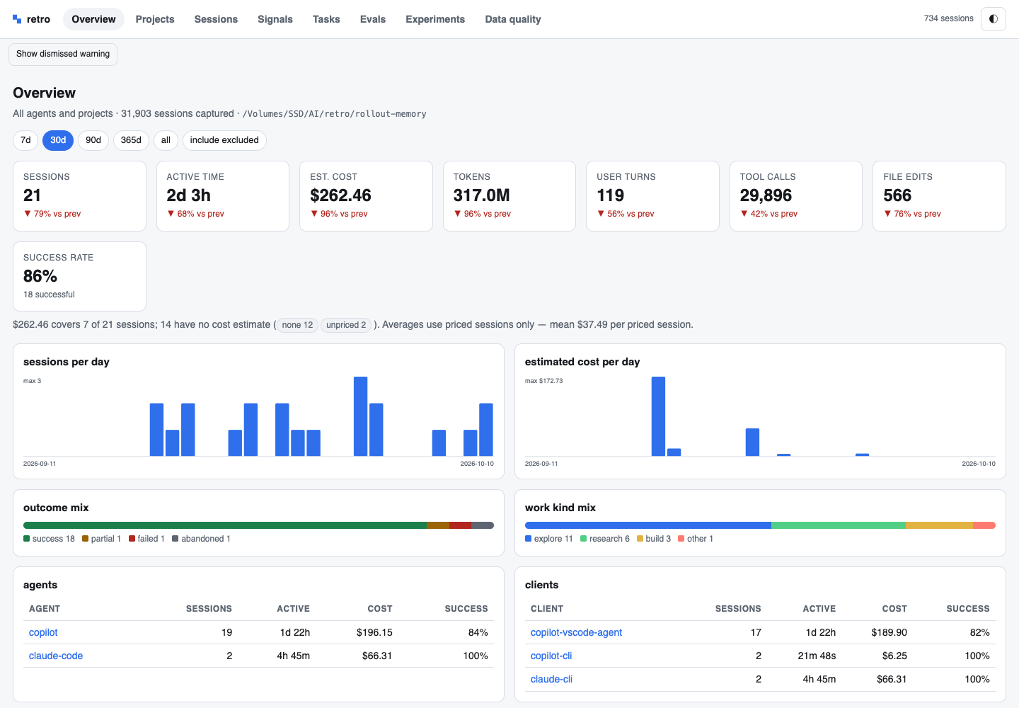Select the Data quality tab
Image resolution: width=1019 pixels, height=708 pixels.
click(x=513, y=19)
